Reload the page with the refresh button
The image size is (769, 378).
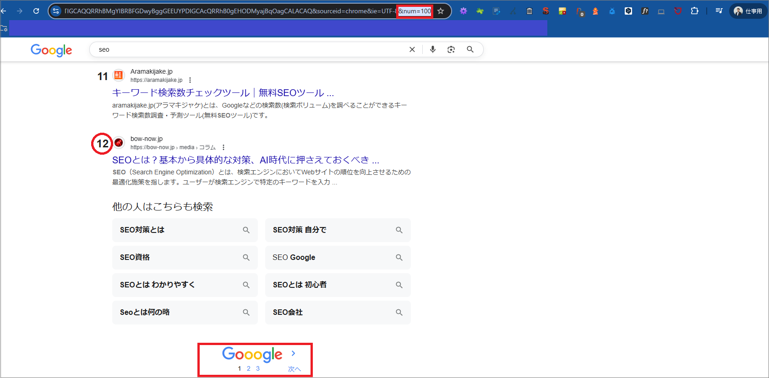(36, 11)
